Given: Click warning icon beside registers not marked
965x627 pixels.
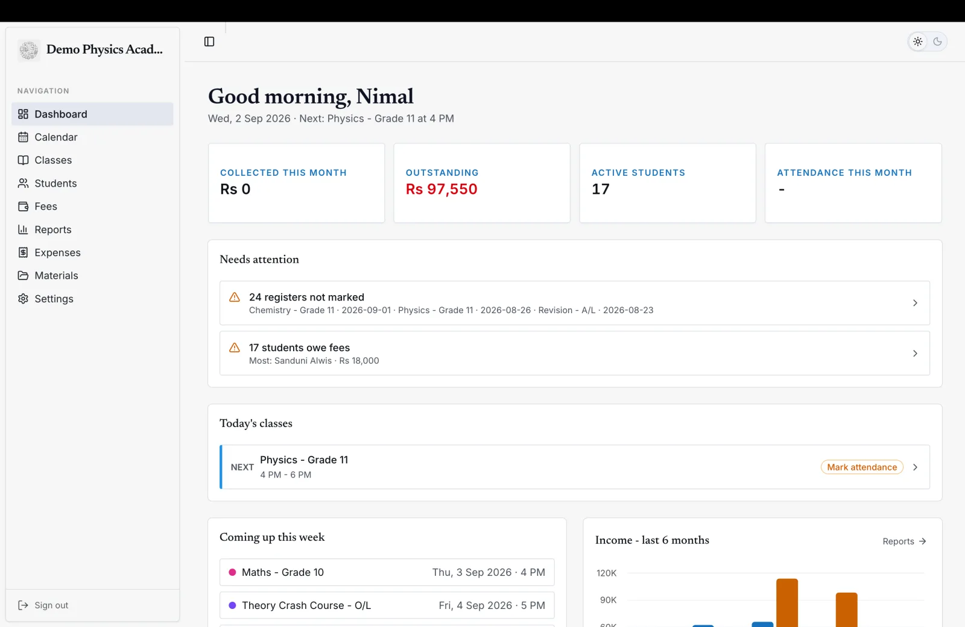Looking at the screenshot, I should [235, 297].
